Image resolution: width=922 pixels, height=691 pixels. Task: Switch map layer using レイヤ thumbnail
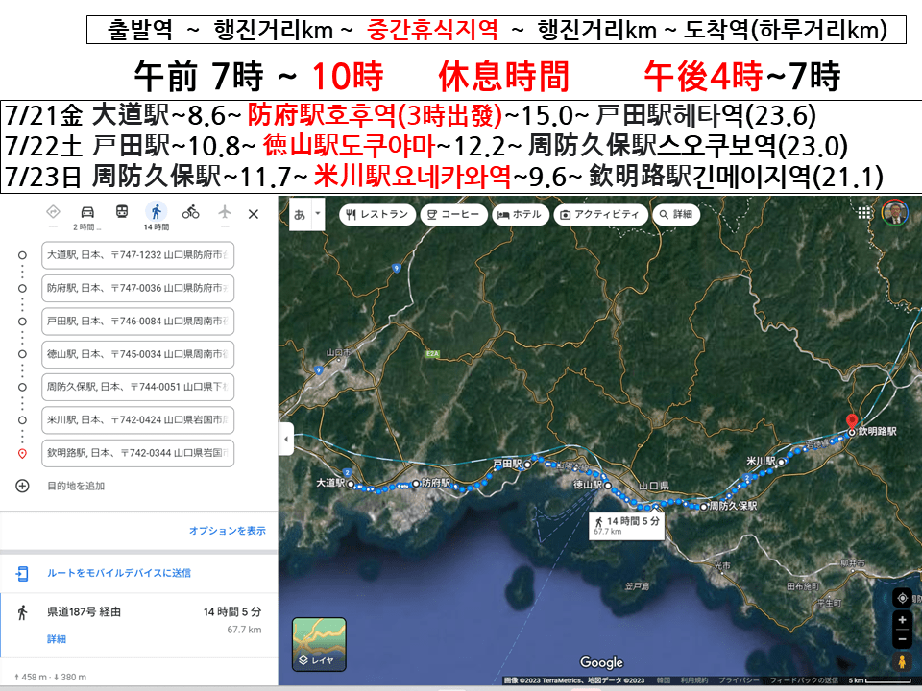(319, 644)
